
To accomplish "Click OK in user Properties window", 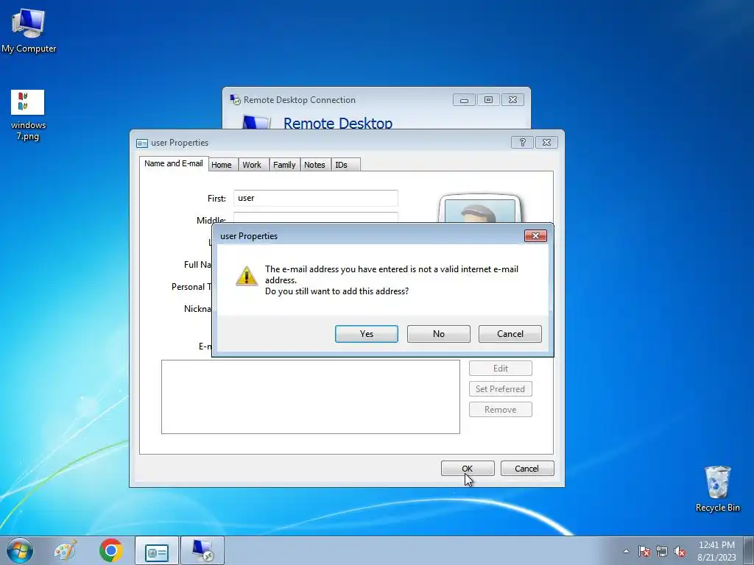I will pos(468,469).
